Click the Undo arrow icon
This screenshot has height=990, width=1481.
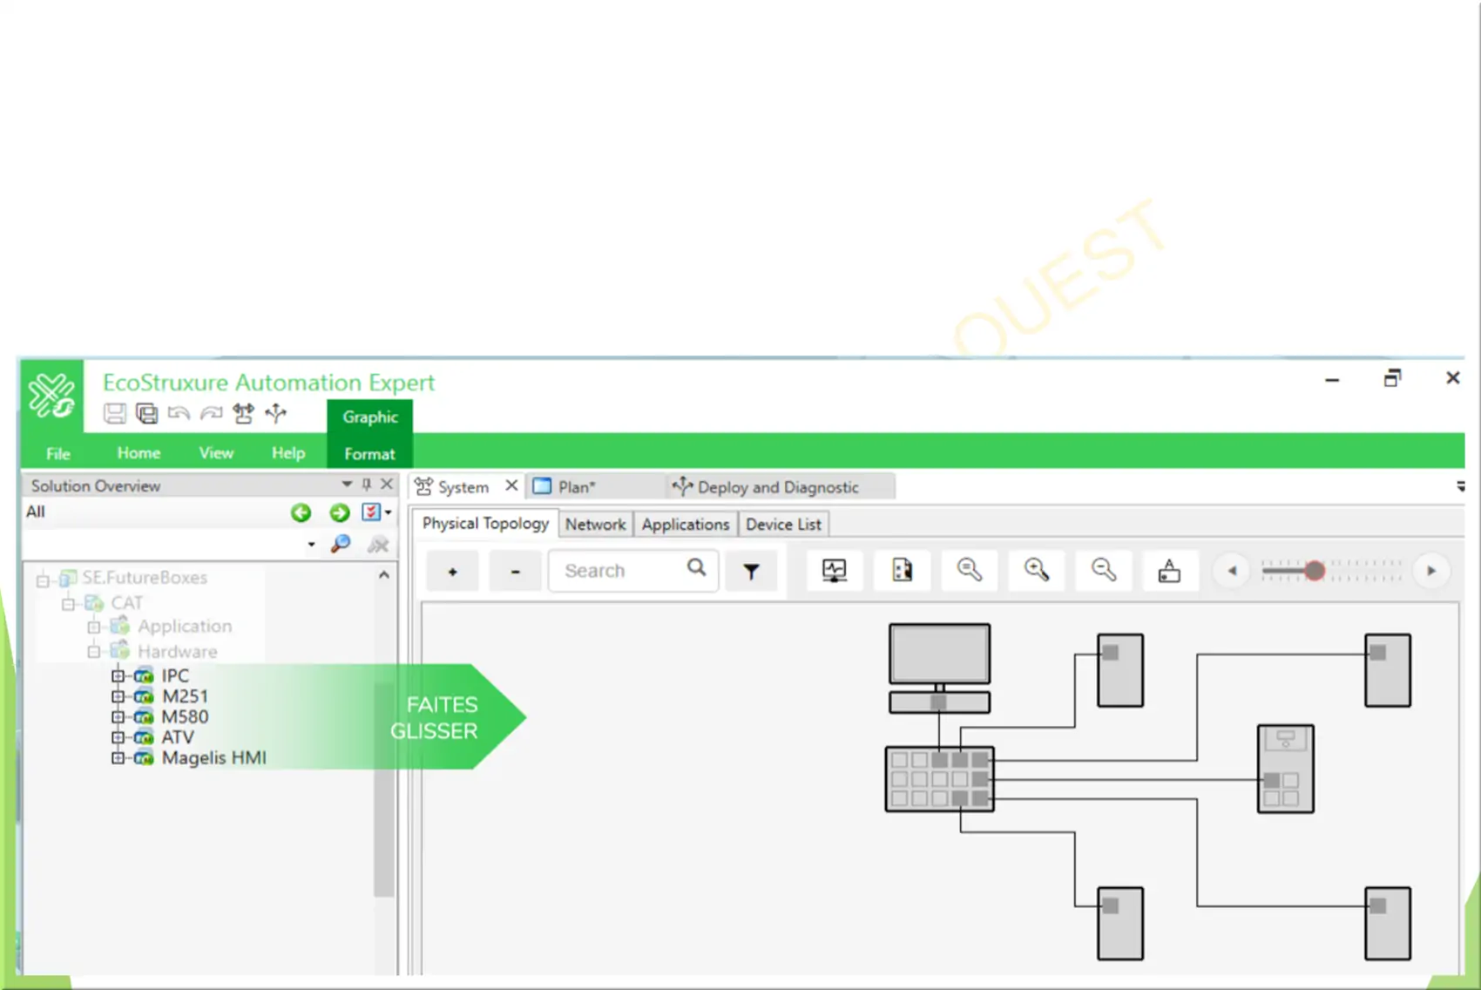coord(179,413)
